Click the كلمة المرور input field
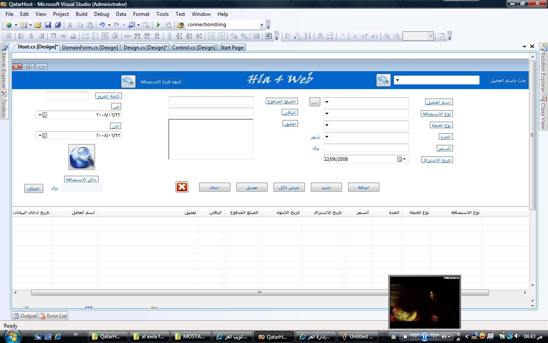548x343 pixels. coord(67,96)
